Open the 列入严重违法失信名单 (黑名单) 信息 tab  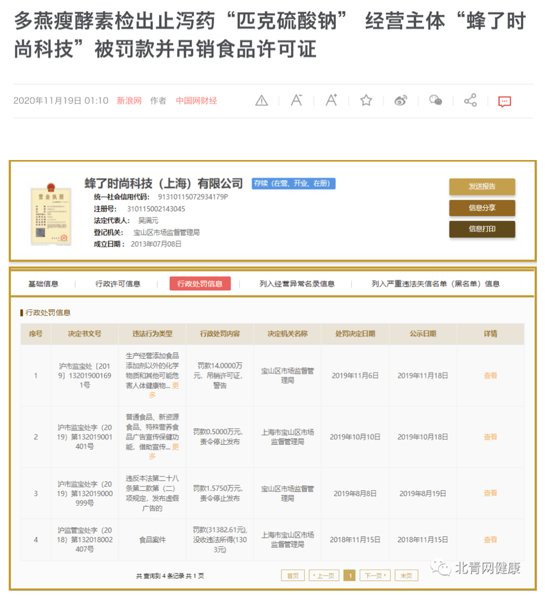[x=435, y=284]
